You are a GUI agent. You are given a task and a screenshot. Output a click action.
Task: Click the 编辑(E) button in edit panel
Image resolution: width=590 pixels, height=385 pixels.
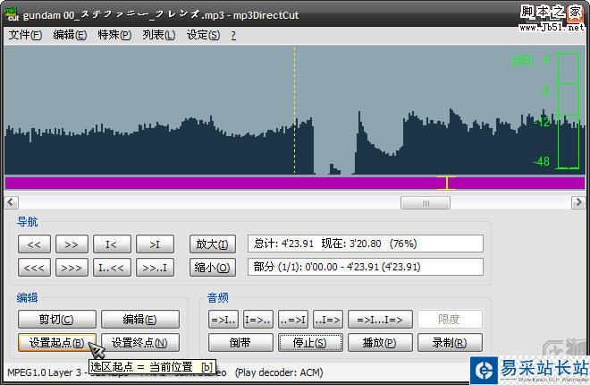[x=140, y=320]
